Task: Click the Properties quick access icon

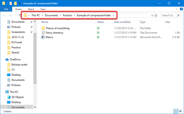Action: coord(11,3)
